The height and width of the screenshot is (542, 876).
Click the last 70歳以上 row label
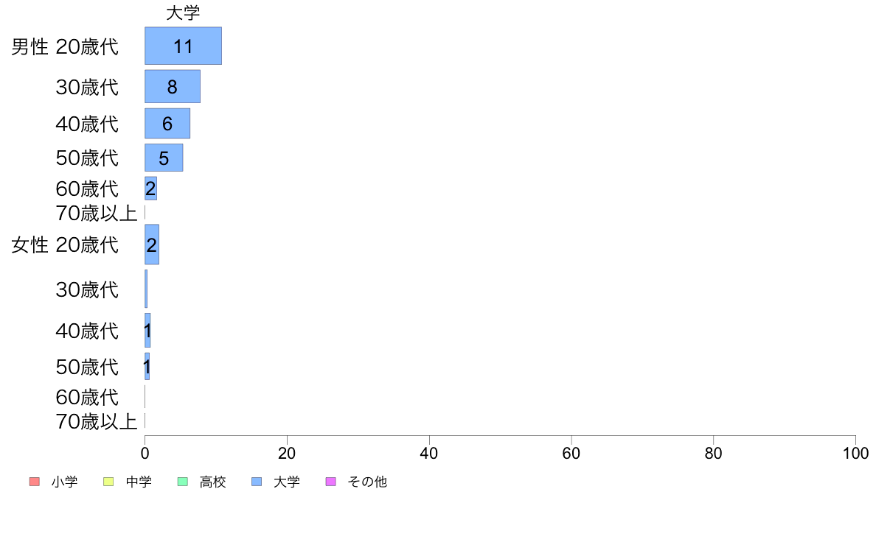(x=96, y=421)
